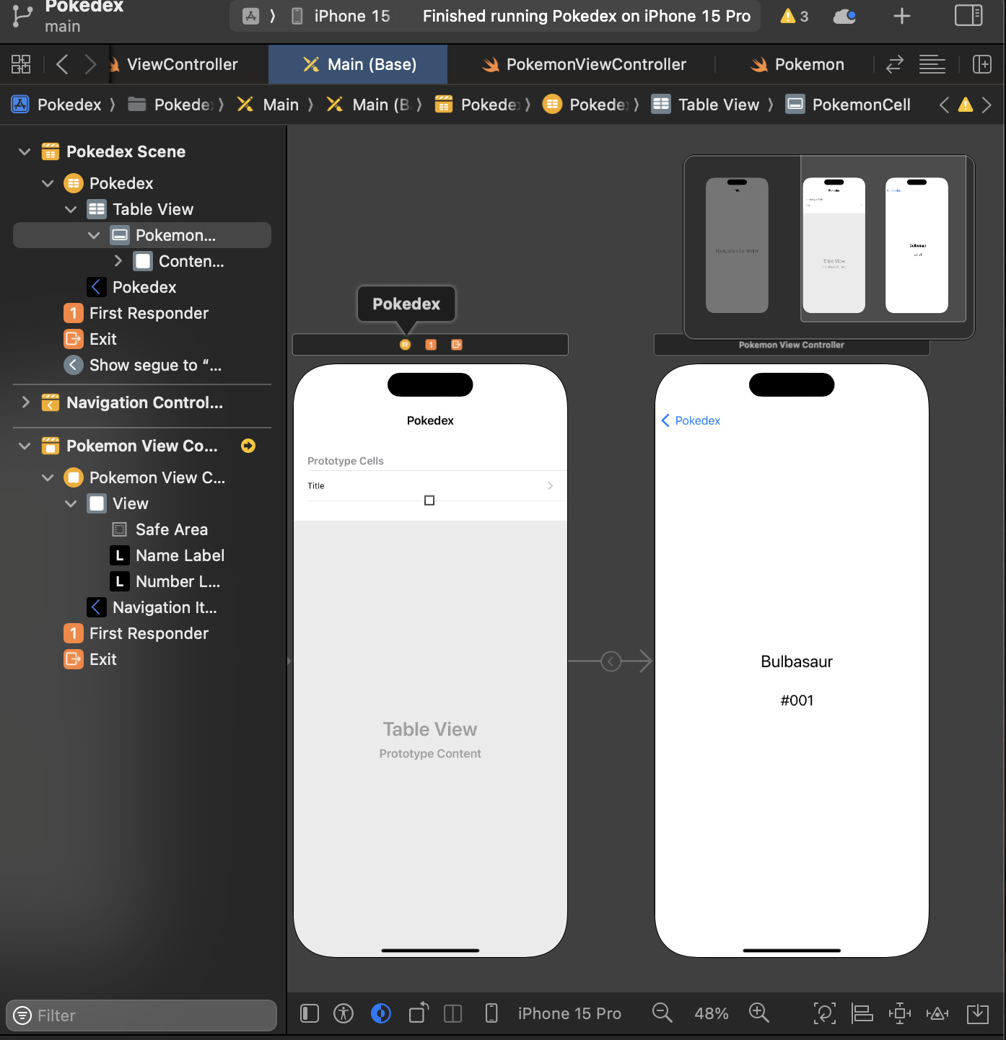The width and height of the screenshot is (1006, 1040).
Task: Select First Responder under Pokemon View Controller Scene
Action: click(142, 633)
